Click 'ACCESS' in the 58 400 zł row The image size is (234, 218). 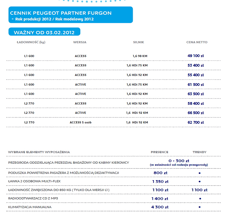click(x=81, y=103)
